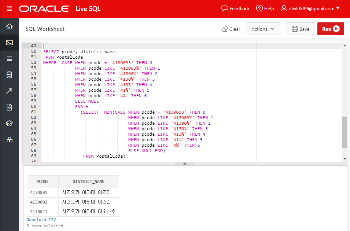Viewport: 350px width, 231px height.
Task: Click the Run button label
Action: click(327, 29)
